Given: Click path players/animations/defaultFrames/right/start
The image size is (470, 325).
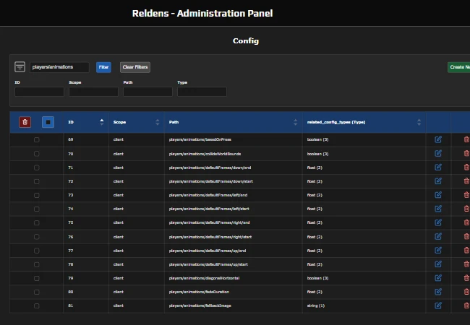Looking at the screenshot, I should (210, 237).
